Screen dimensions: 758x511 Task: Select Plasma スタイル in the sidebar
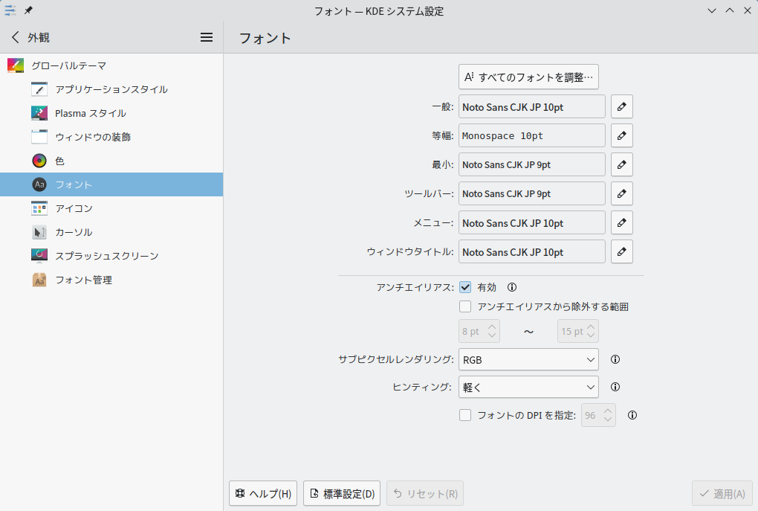tap(111, 113)
